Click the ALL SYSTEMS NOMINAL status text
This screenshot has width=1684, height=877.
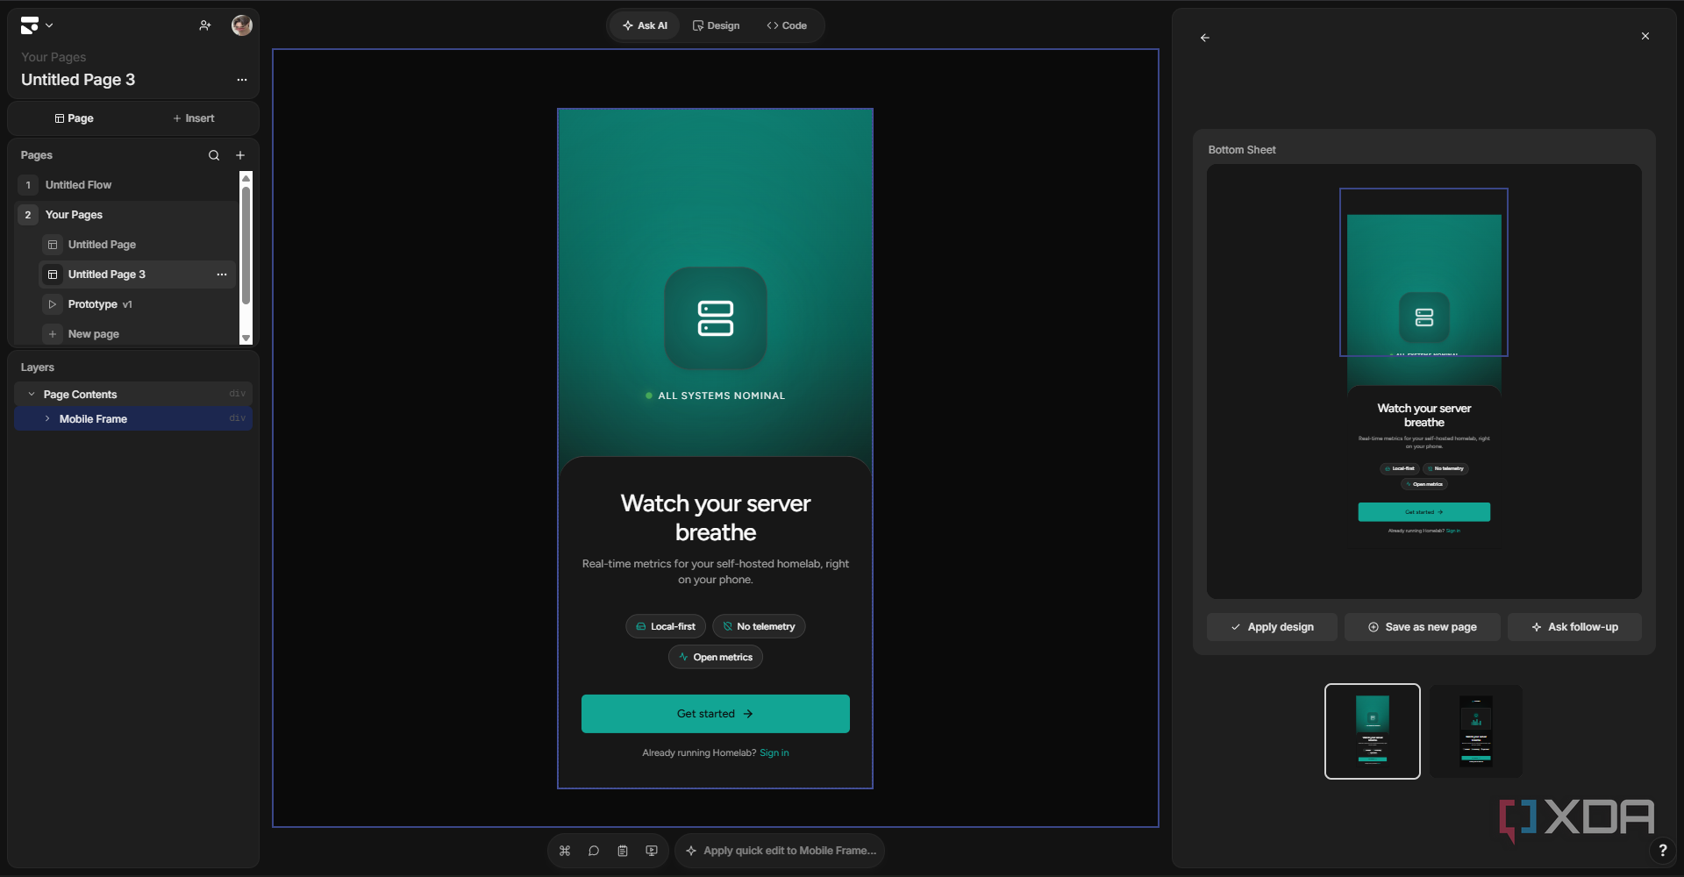coord(721,396)
